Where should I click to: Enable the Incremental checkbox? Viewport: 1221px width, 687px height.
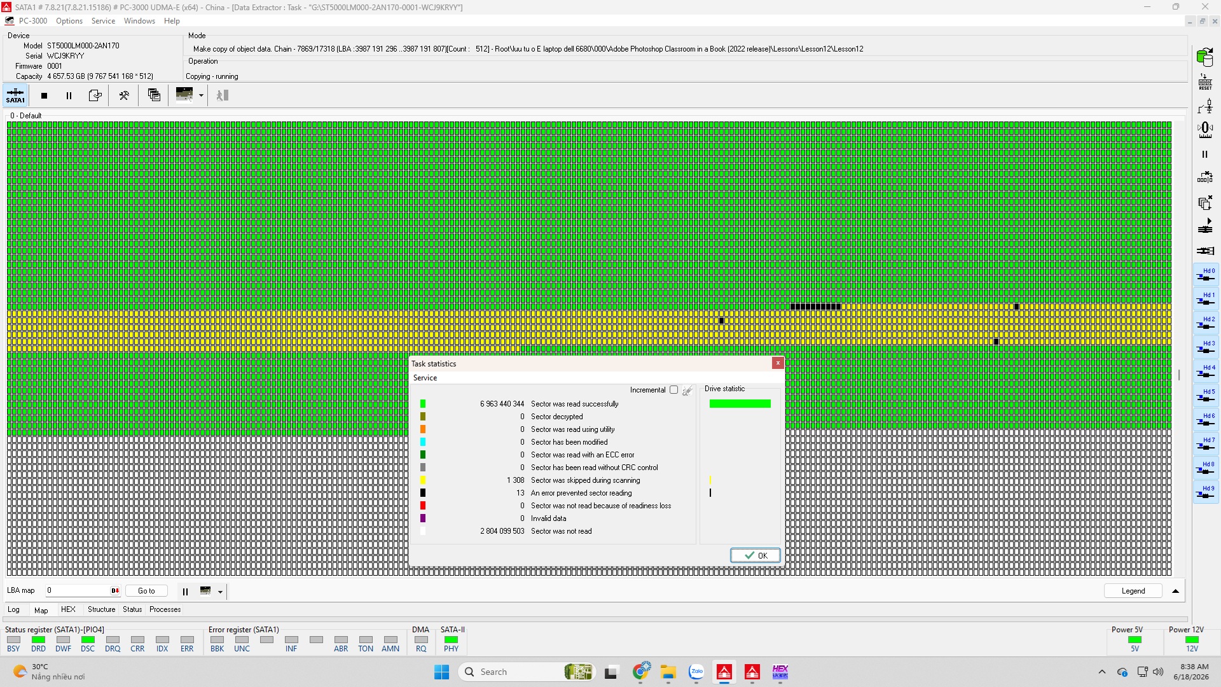click(x=673, y=390)
